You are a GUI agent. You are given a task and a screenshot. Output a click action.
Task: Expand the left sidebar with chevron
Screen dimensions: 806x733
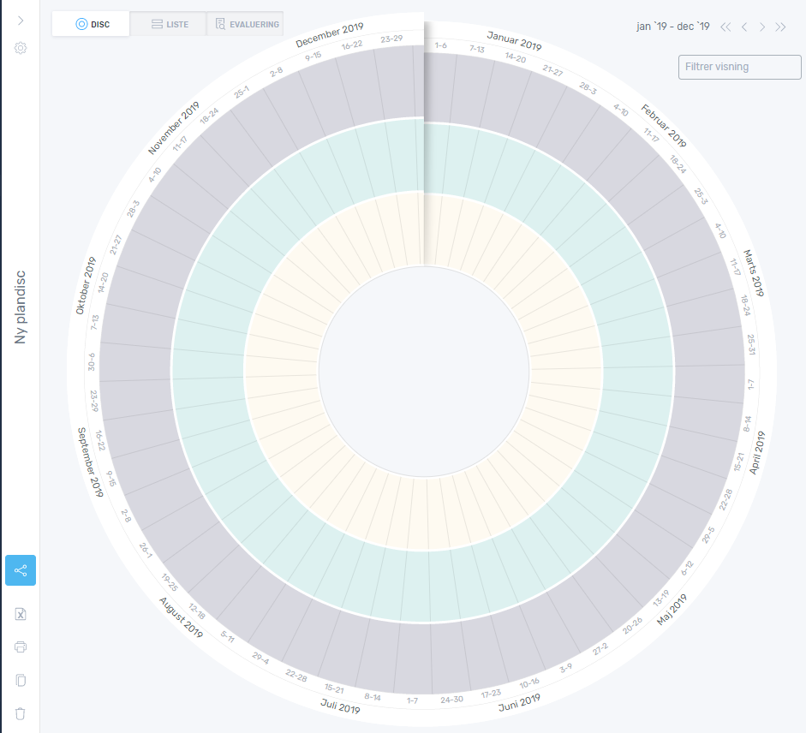(x=21, y=20)
